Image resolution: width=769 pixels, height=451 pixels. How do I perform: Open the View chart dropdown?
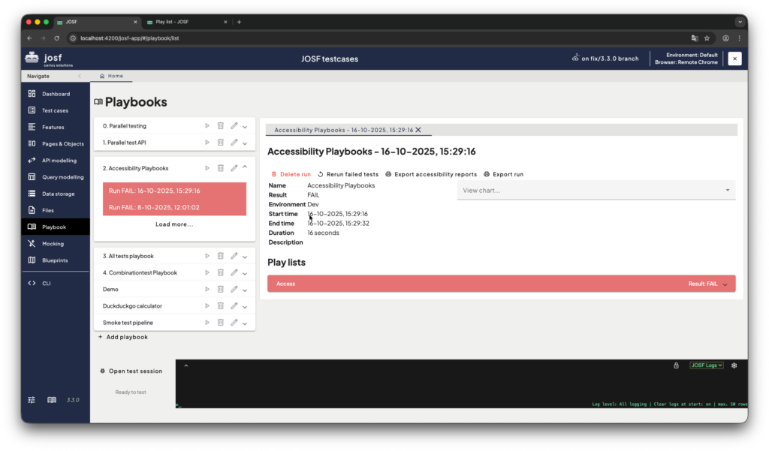click(596, 191)
